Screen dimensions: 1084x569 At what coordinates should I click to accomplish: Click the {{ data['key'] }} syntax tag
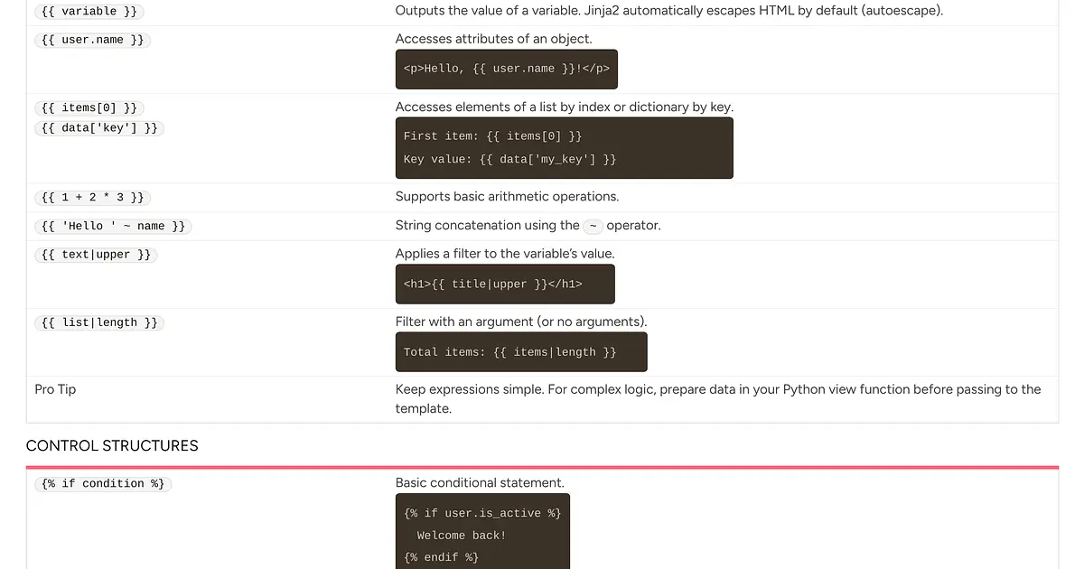(99, 127)
